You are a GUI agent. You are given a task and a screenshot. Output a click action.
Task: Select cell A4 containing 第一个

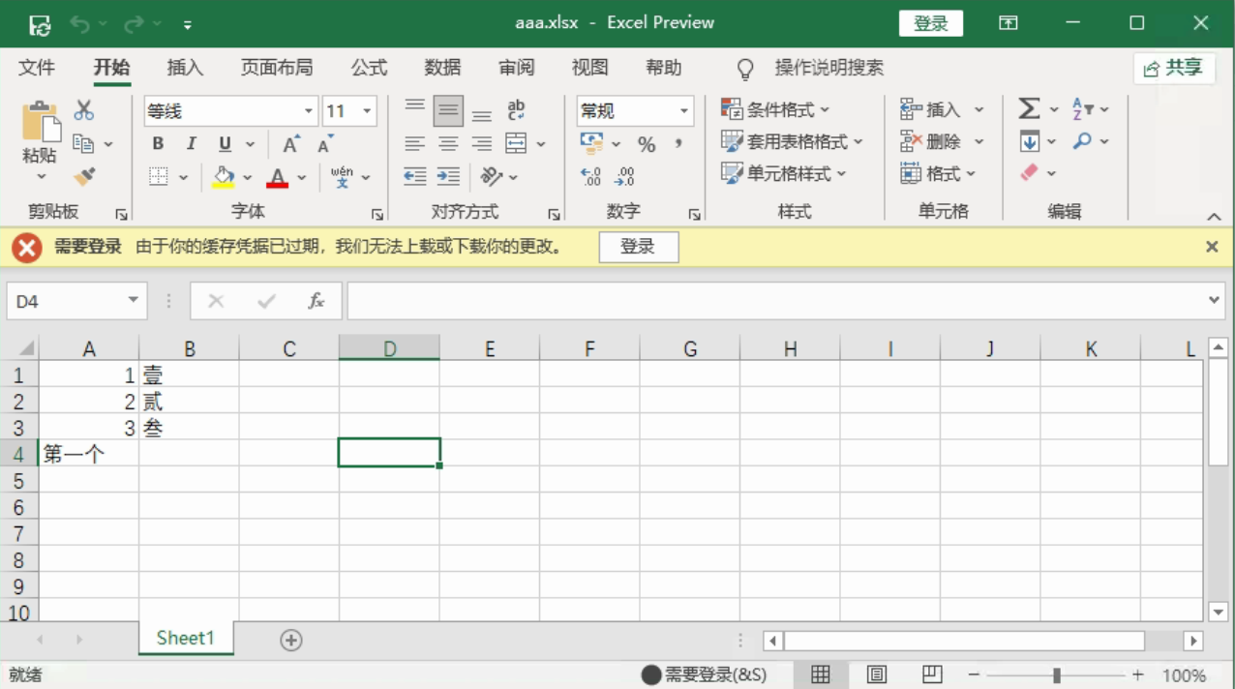[89, 453]
